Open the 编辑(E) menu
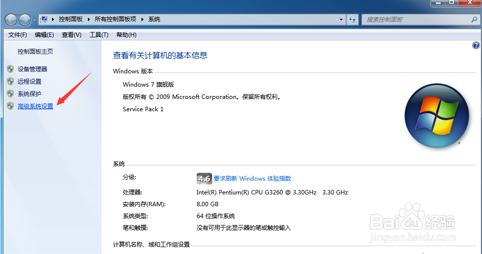This screenshot has height=254, width=482. [x=44, y=35]
